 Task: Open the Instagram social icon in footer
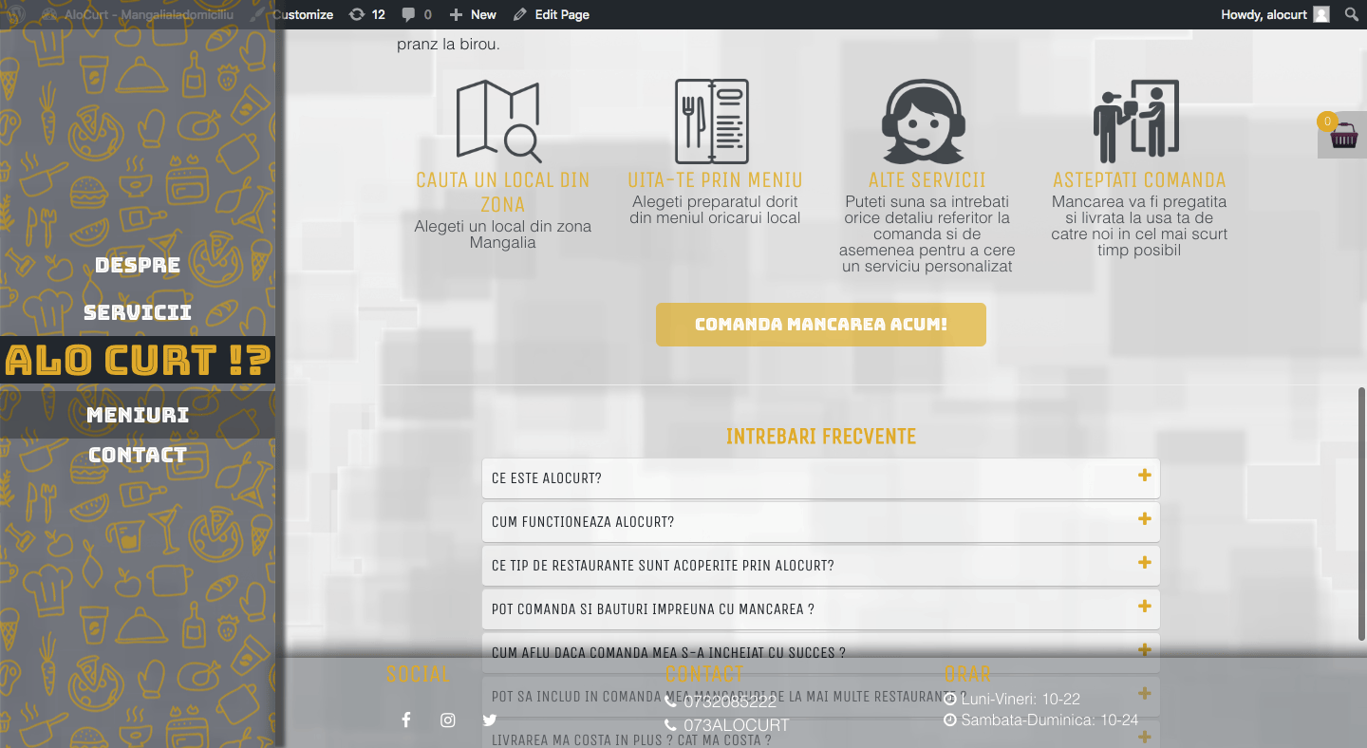(x=448, y=720)
